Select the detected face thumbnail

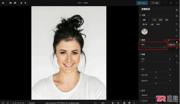pos(145,32)
